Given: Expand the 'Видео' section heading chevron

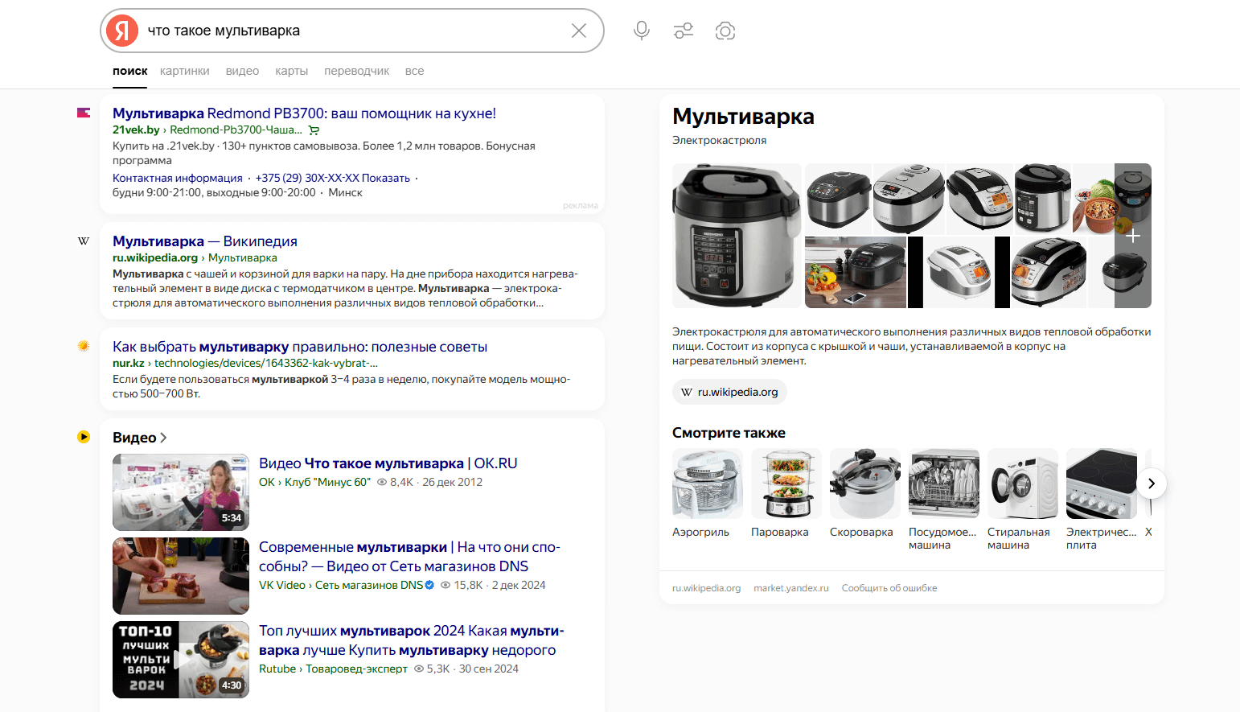Looking at the screenshot, I should (163, 438).
